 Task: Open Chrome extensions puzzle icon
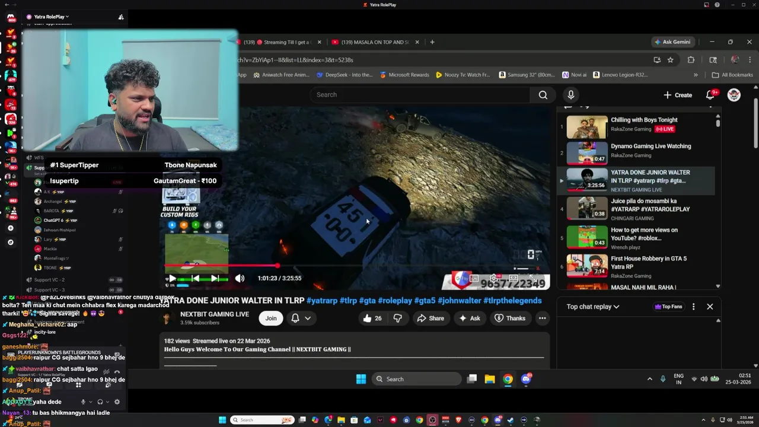pyautogui.click(x=691, y=60)
